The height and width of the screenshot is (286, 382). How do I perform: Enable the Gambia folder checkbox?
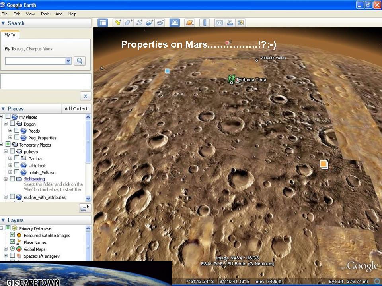17,158
